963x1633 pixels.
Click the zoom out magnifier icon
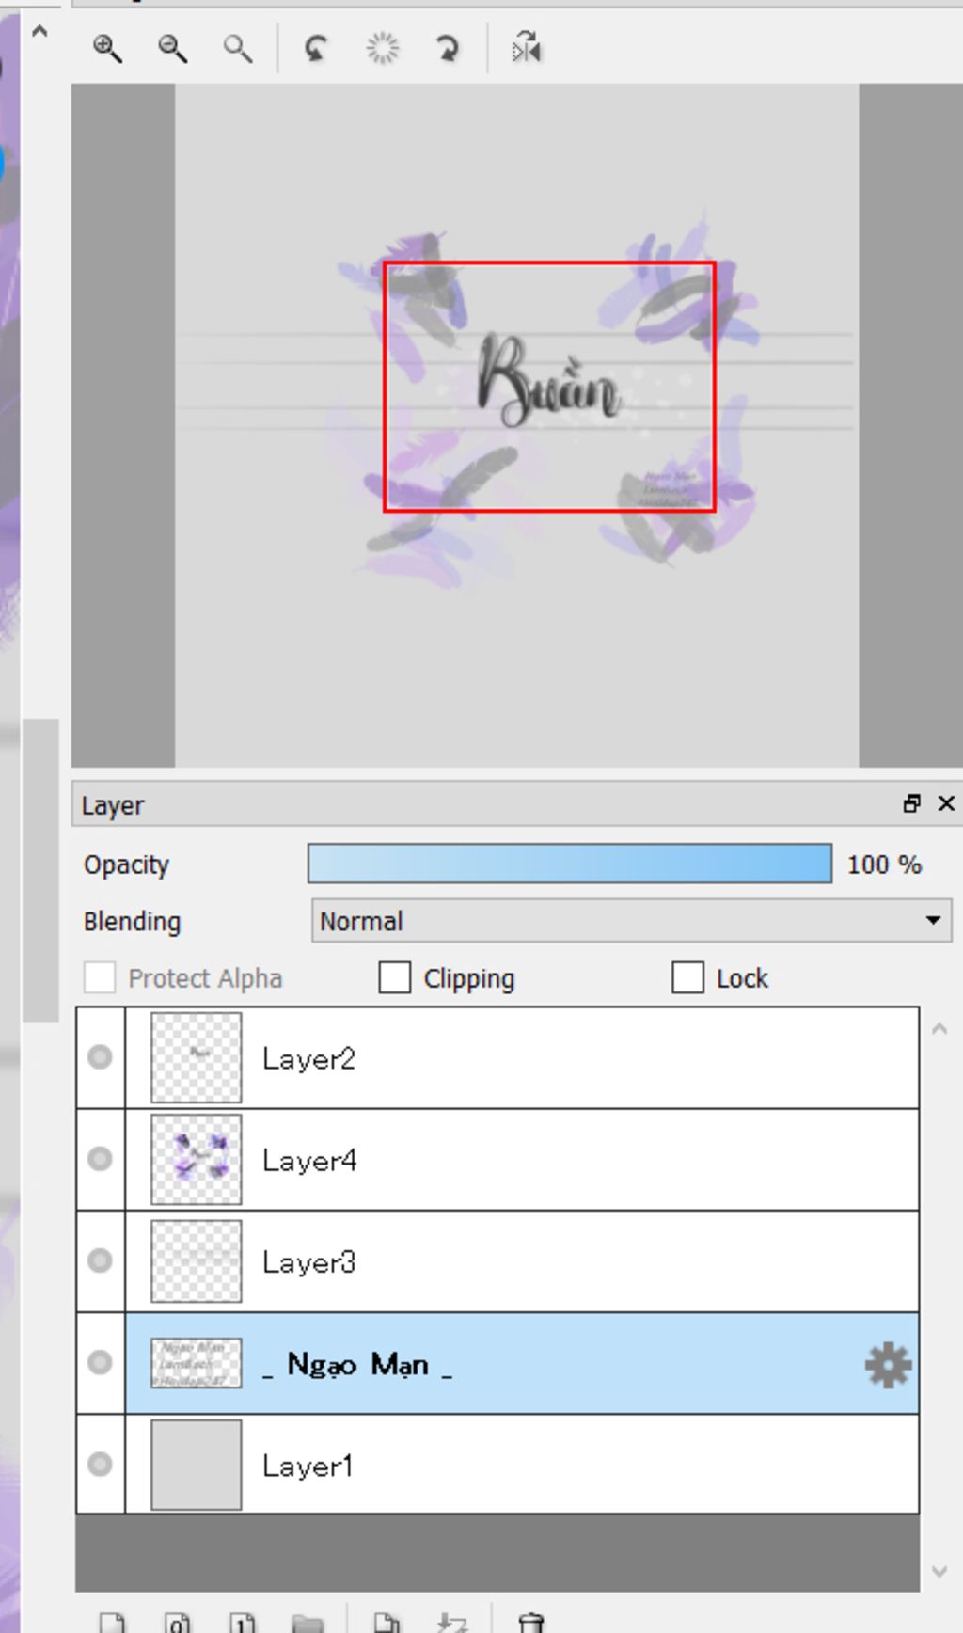coord(172,48)
